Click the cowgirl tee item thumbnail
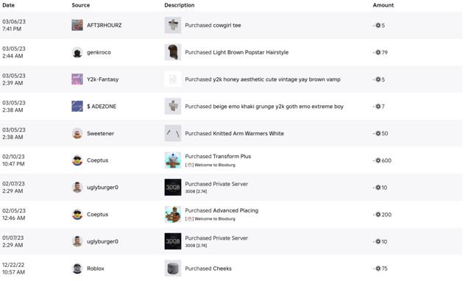Screen dimensions: 471x281 (173, 25)
